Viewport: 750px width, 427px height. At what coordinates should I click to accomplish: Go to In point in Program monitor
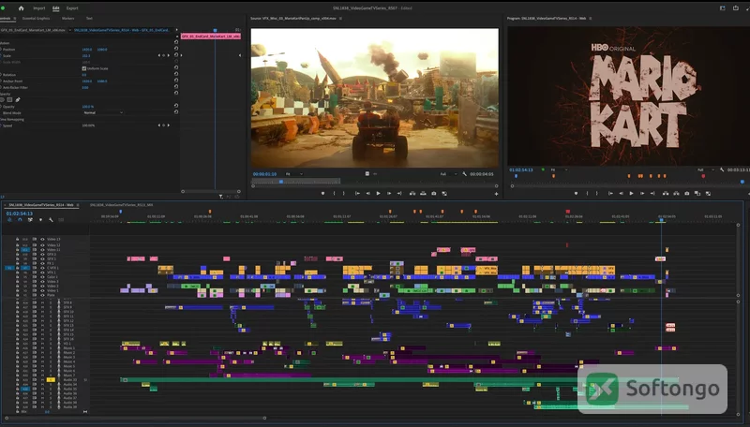pyautogui.click(x=610, y=194)
